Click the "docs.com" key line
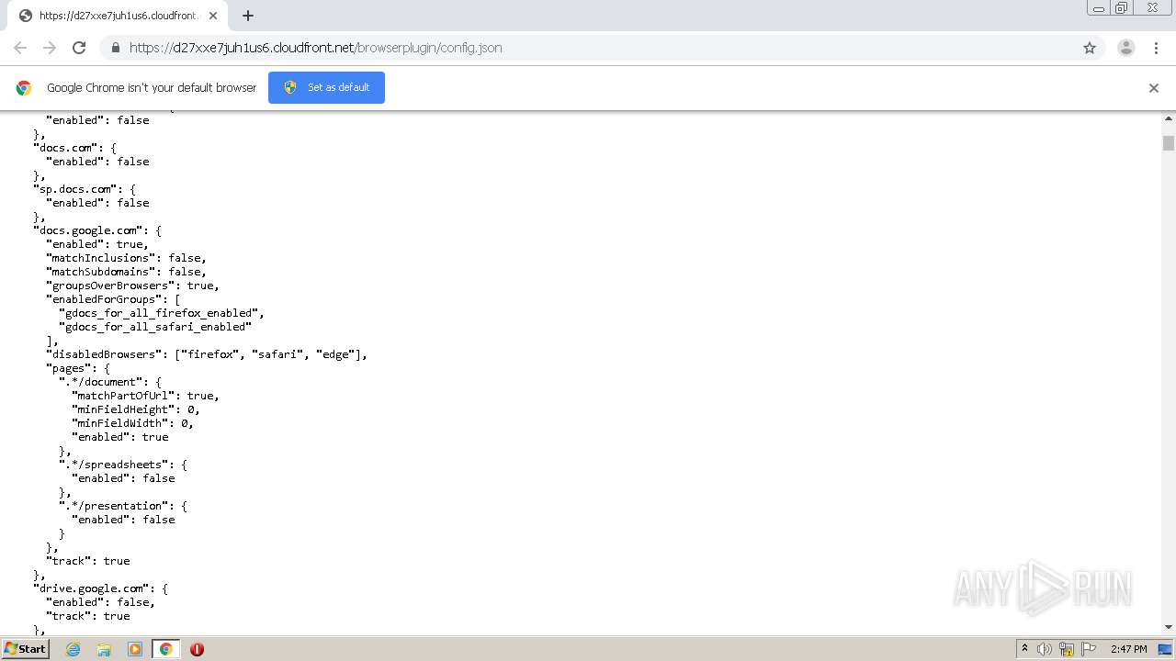This screenshot has width=1176, height=661. 75,148
